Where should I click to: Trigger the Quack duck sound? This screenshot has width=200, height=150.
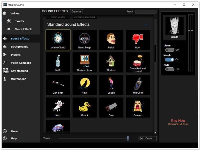84,108
